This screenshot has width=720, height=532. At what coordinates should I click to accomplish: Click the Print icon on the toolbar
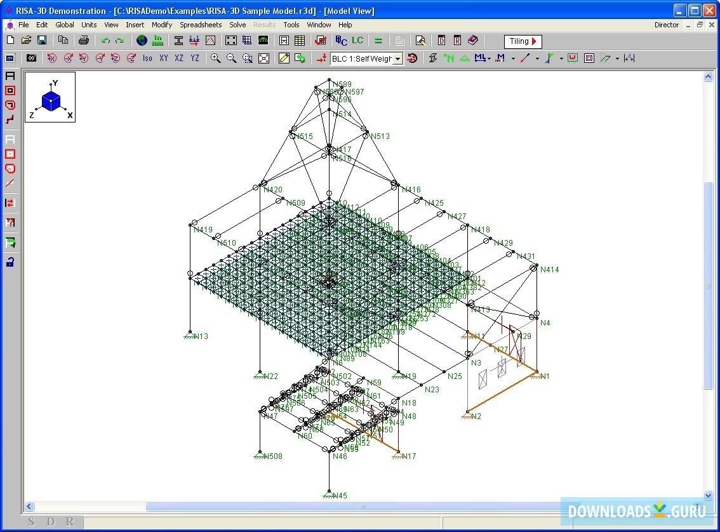(x=83, y=41)
